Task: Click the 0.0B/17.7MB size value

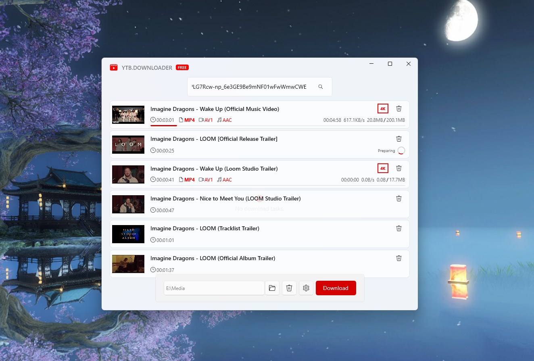Action: [x=391, y=180]
